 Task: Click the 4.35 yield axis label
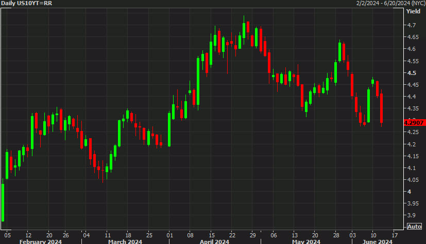(x=413, y=108)
